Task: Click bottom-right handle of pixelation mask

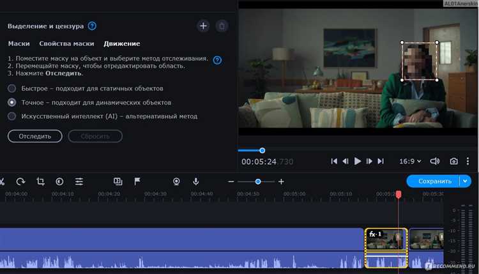Action: click(x=437, y=80)
